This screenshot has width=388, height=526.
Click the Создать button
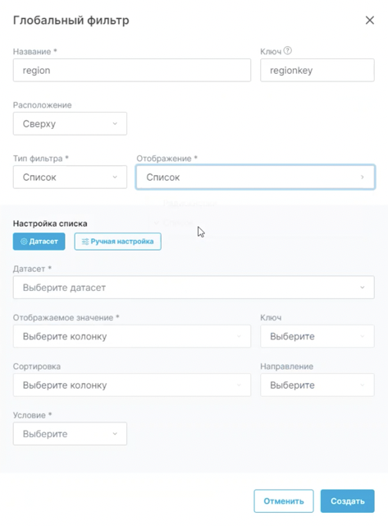[348, 501]
